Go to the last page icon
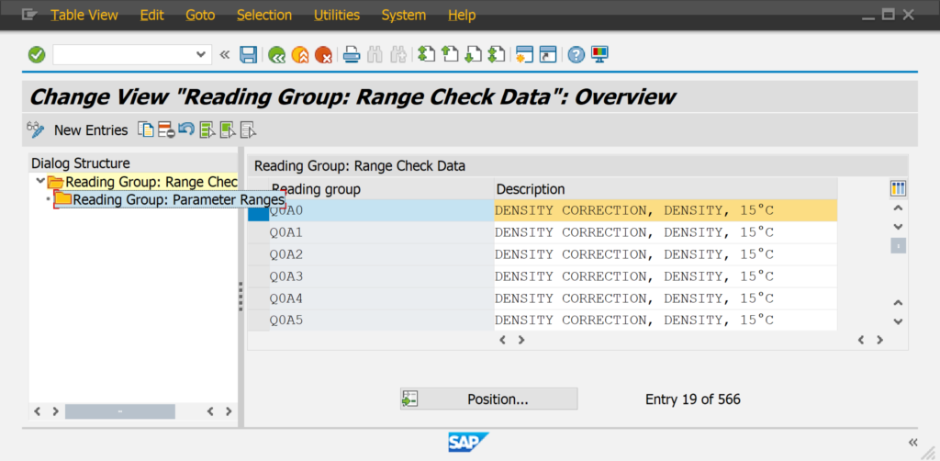The height and width of the screenshot is (461, 940). pos(497,55)
